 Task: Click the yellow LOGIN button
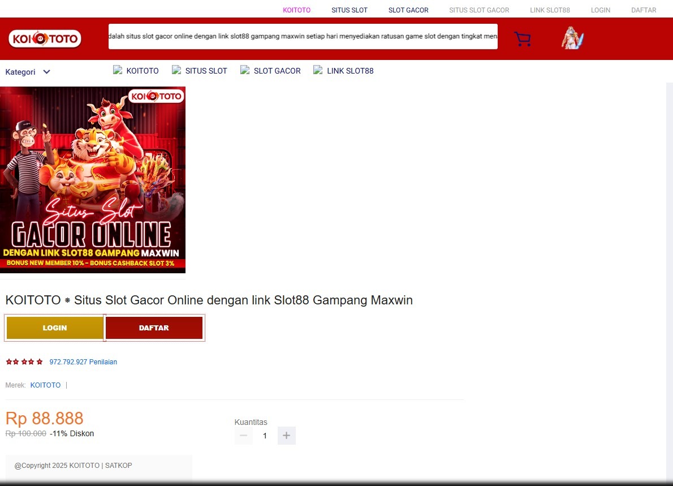pyautogui.click(x=54, y=328)
